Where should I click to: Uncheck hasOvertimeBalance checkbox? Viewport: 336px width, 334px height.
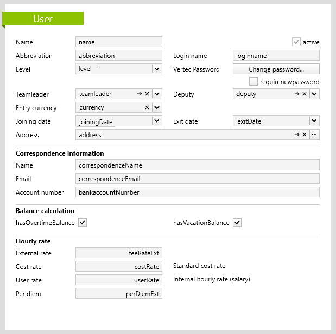83,222
